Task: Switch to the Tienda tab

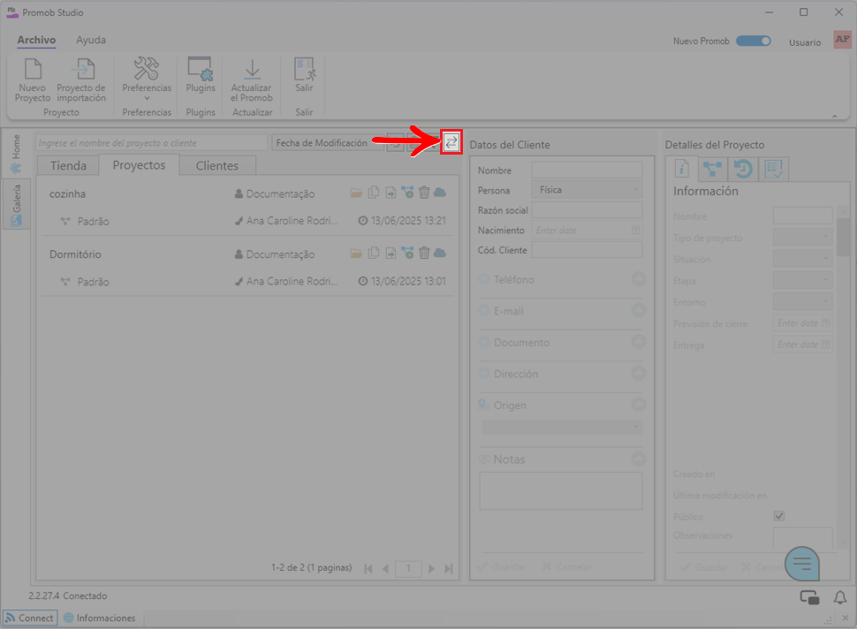Action: point(68,165)
